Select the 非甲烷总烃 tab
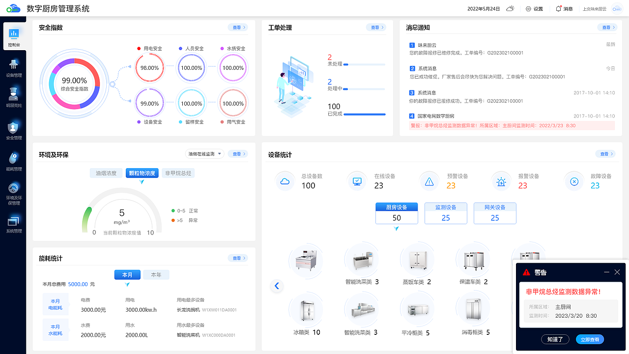Viewport: 629px width, 354px height. [x=178, y=173]
